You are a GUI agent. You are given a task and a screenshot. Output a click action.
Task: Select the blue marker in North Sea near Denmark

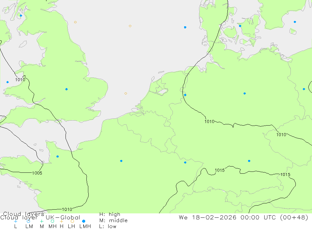(185, 27)
